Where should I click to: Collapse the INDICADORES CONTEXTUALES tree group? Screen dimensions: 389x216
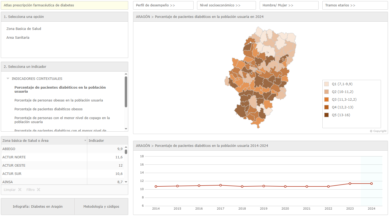8,79
